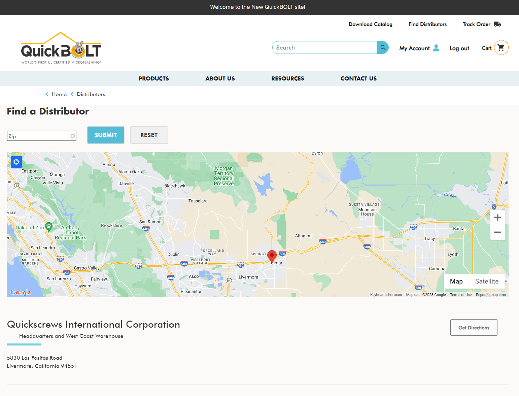Center map on my location icon
519x396 pixels.
coord(16,162)
